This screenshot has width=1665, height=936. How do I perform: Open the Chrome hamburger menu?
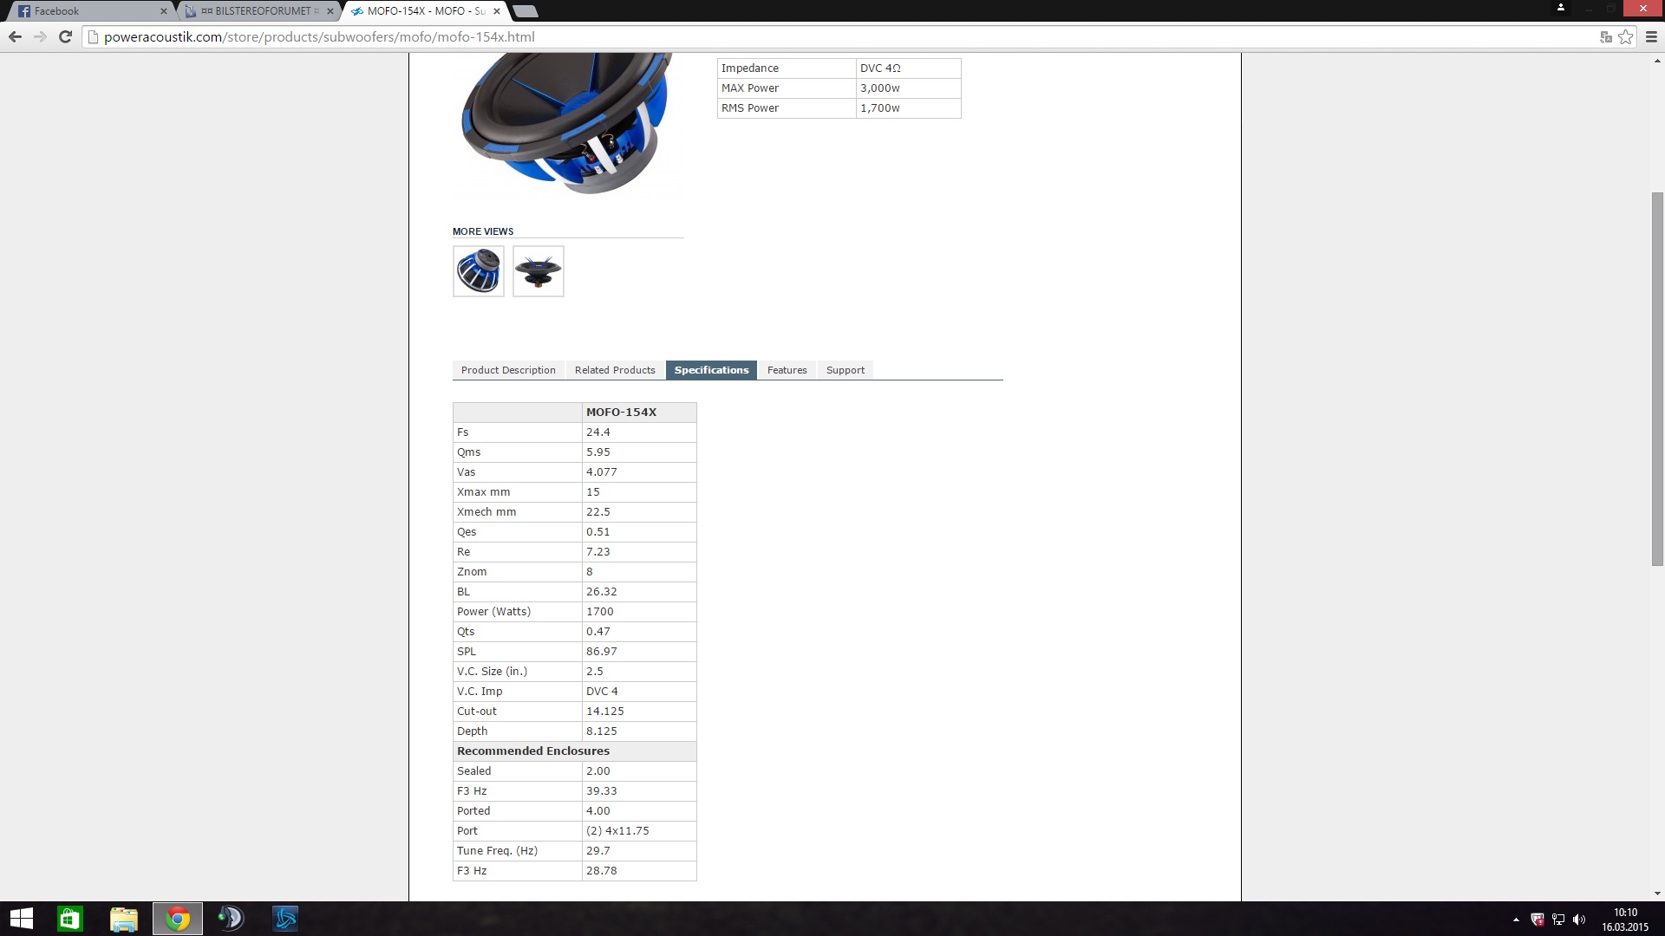tap(1651, 36)
